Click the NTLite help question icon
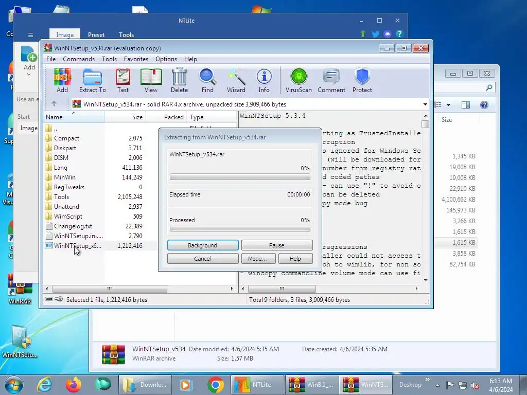This screenshot has height=395, width=527. click(399, 34)
